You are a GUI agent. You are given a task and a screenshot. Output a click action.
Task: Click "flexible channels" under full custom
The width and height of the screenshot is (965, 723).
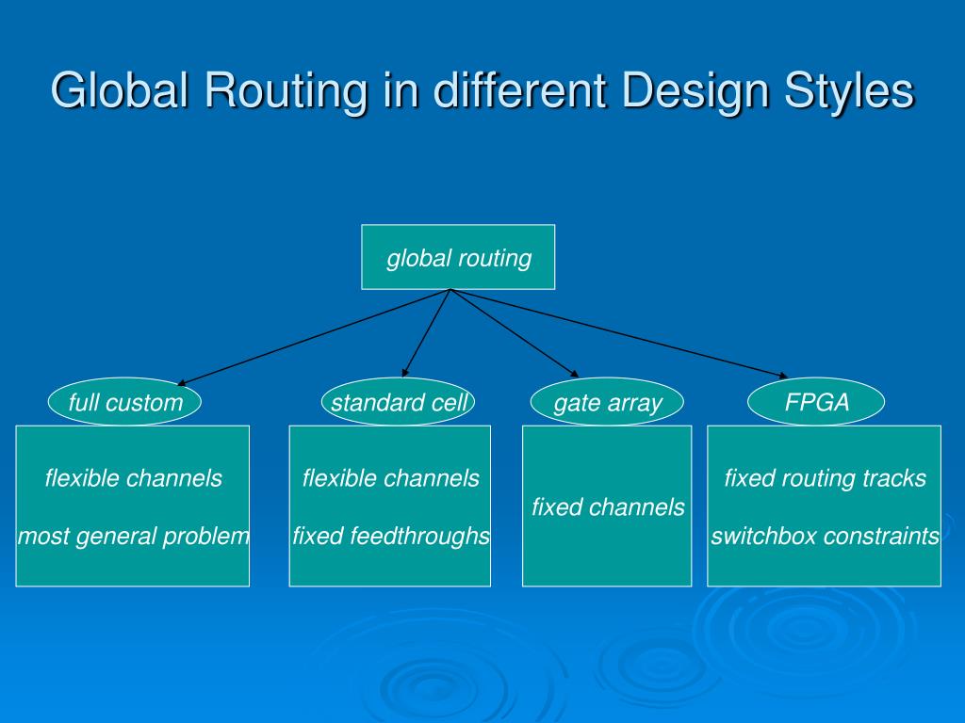click(133, 478)
